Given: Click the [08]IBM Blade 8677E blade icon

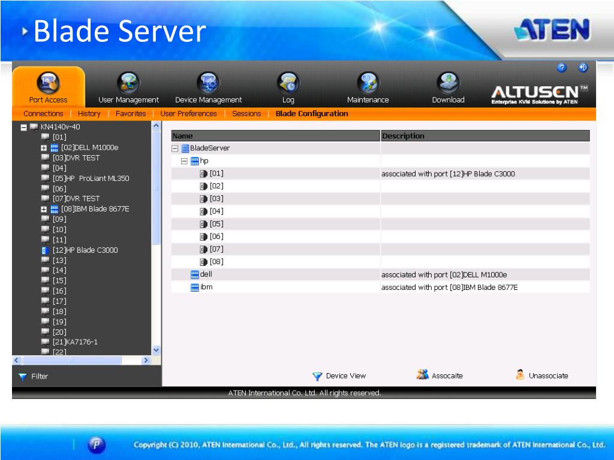Looking at the screenshot, I should pyautogui.click(x=55, y=209).
